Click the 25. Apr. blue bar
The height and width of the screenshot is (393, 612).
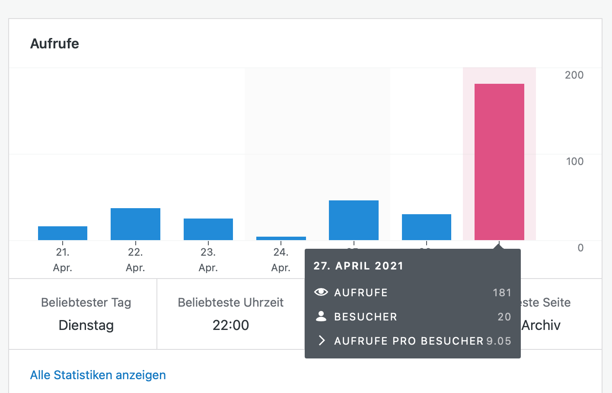tap(354, 220)
